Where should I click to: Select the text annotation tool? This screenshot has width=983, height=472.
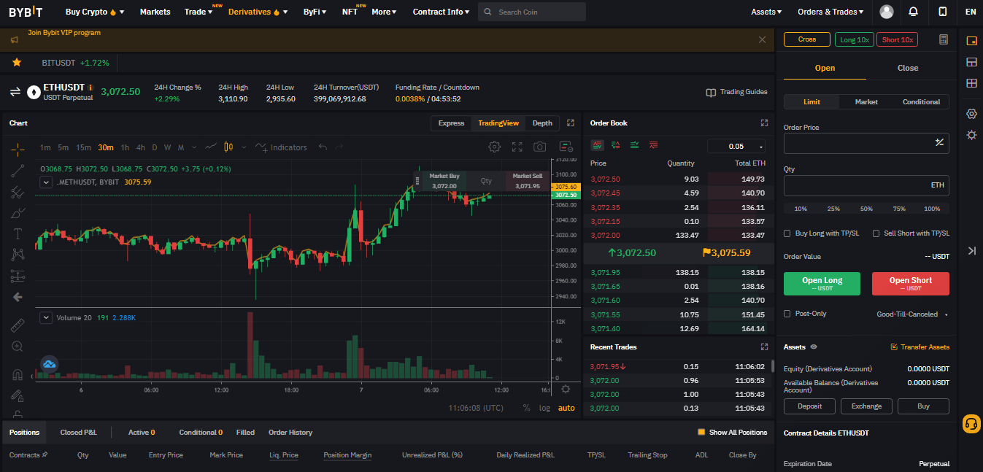[x=18, y=234]
